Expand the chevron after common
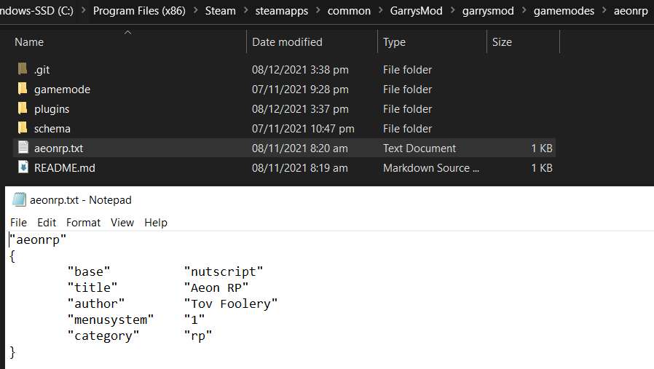 click(x=380, y=10)
